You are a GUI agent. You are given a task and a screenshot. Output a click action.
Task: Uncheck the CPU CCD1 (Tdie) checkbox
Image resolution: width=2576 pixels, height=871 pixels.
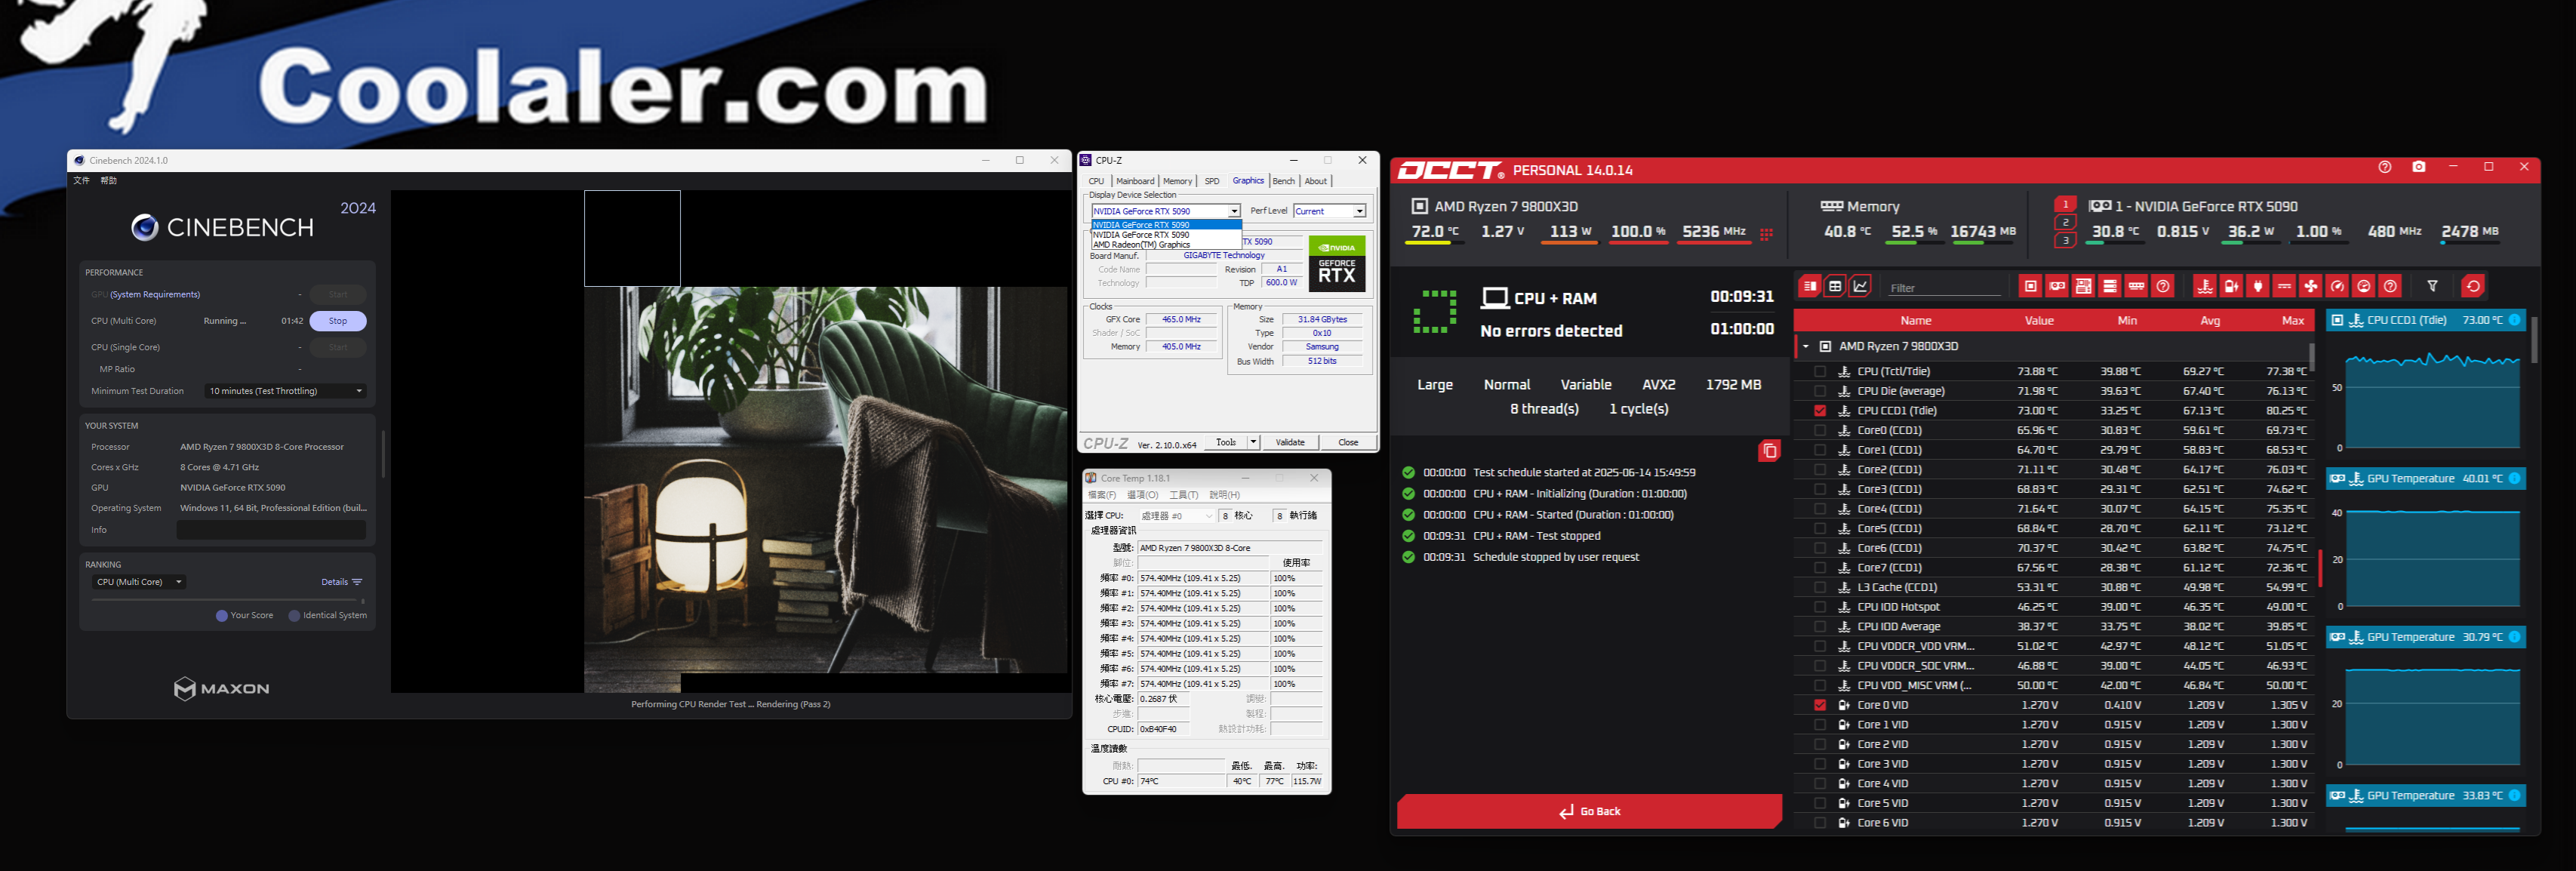(x=1819, y=411)
